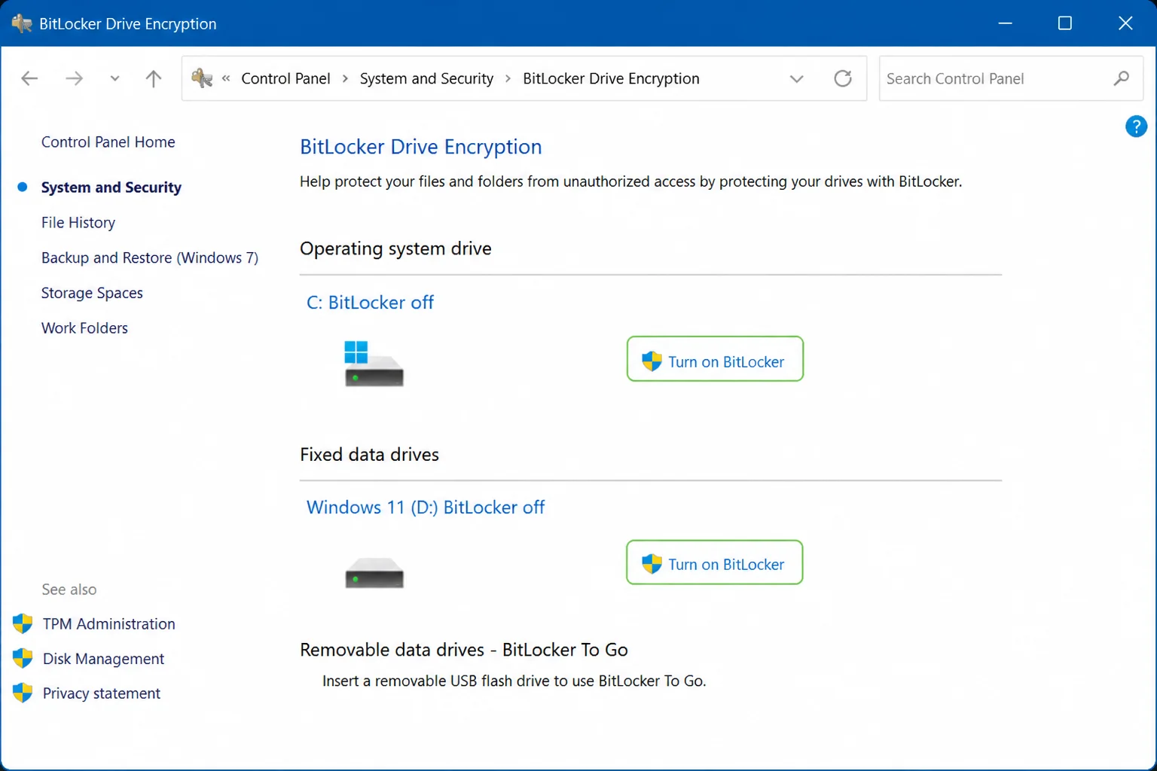Open Privacy statement
The height and width of the screenshot is (771, 1157).
click(x=102, y=693)
